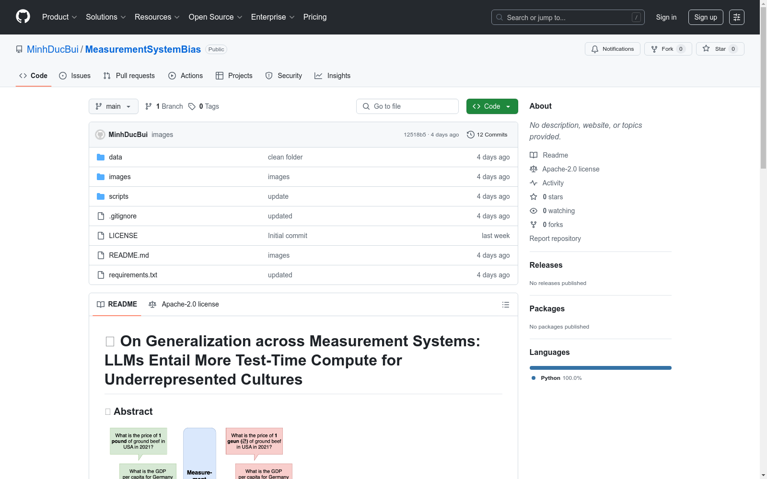Click the Notifications bell icon
767x479 pixels.
click(595, 49)
